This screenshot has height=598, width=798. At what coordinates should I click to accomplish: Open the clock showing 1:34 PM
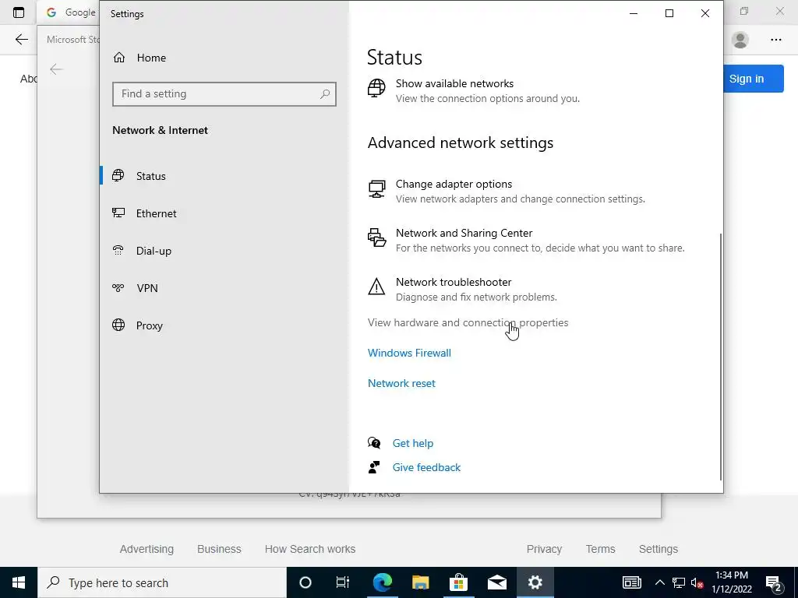(732, 582)
